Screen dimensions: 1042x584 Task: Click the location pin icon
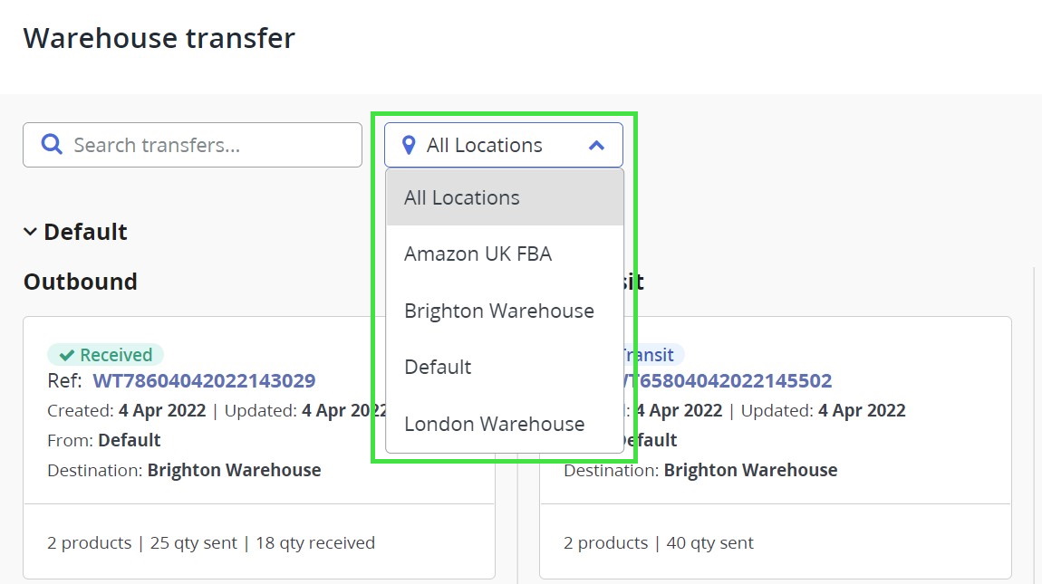click(x=409, y=145)
